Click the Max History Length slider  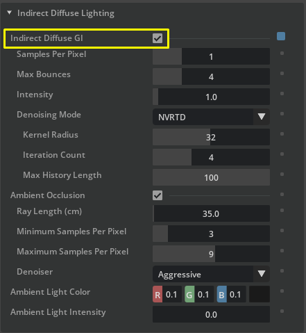coord(211,177)
